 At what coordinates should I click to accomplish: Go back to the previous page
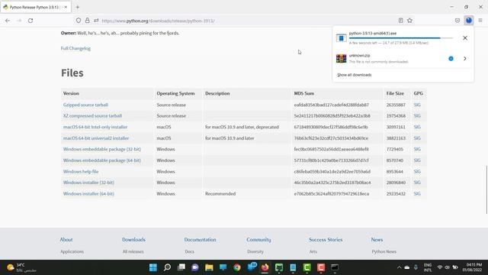[8, 21]
